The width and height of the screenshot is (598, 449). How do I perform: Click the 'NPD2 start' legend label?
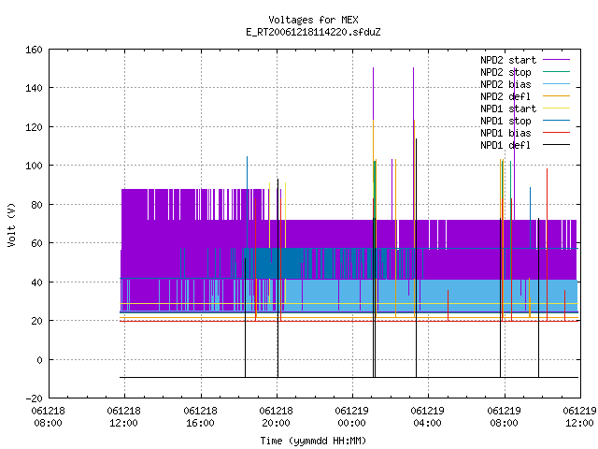[x=508, y=60]
